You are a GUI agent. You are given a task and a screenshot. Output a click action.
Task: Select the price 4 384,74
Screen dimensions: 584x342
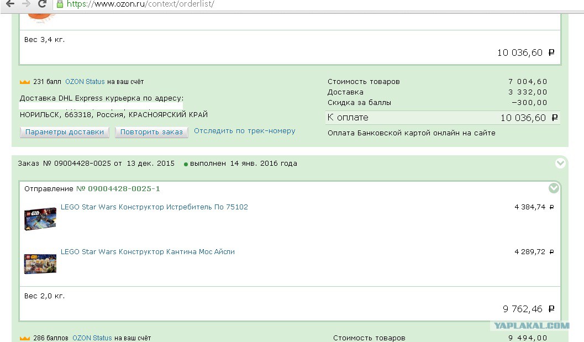pos(534,207)
